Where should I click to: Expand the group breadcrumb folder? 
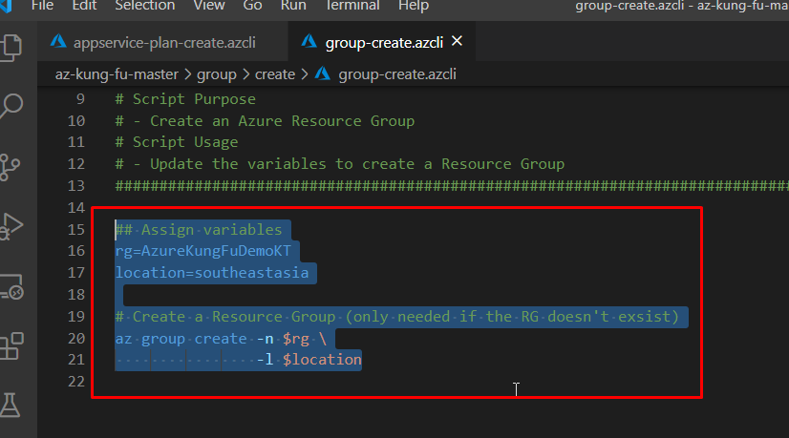[216, 73]
